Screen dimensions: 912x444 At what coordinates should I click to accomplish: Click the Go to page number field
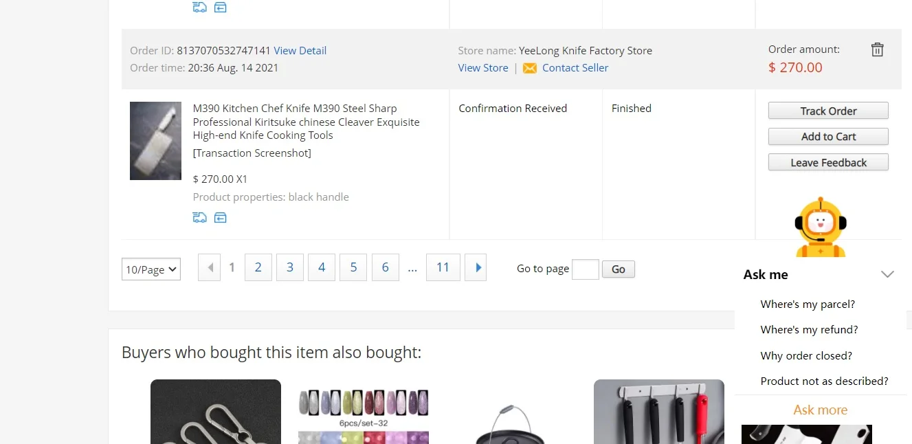pyautogui.click(x=585, y=269)
